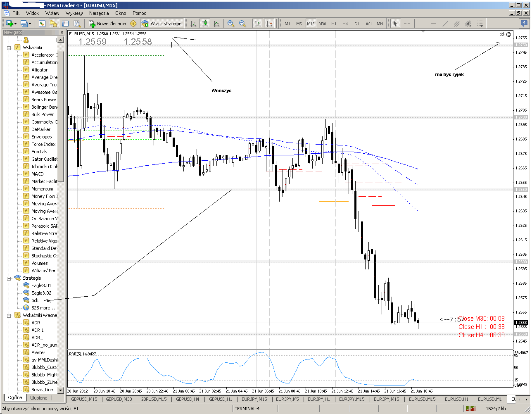Screen dimensions: 532x414
Task: Open the New Chart dropdown arrow
Action: 16,24
